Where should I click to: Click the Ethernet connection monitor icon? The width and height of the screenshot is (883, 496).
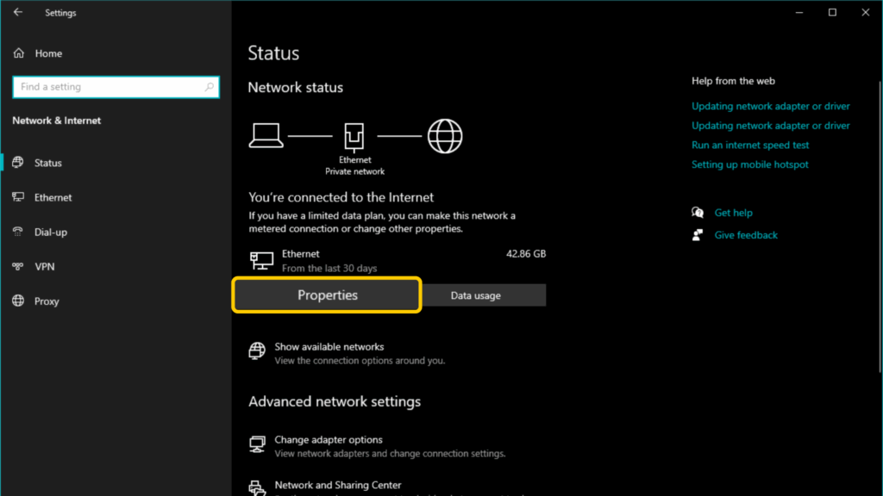coord(262,260)
